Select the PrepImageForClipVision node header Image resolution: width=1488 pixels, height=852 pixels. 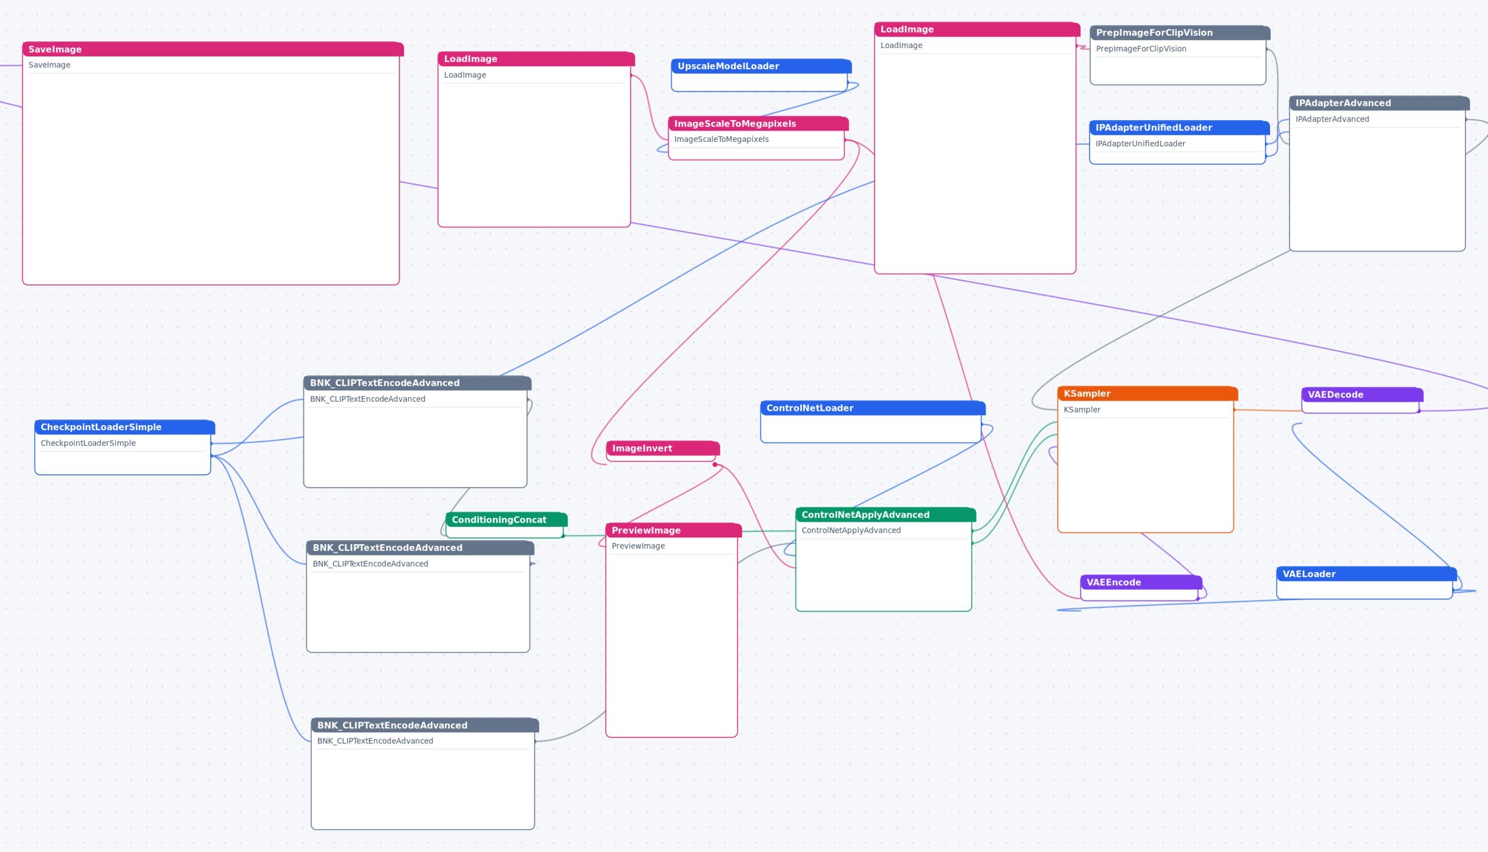click(1180, 33)
